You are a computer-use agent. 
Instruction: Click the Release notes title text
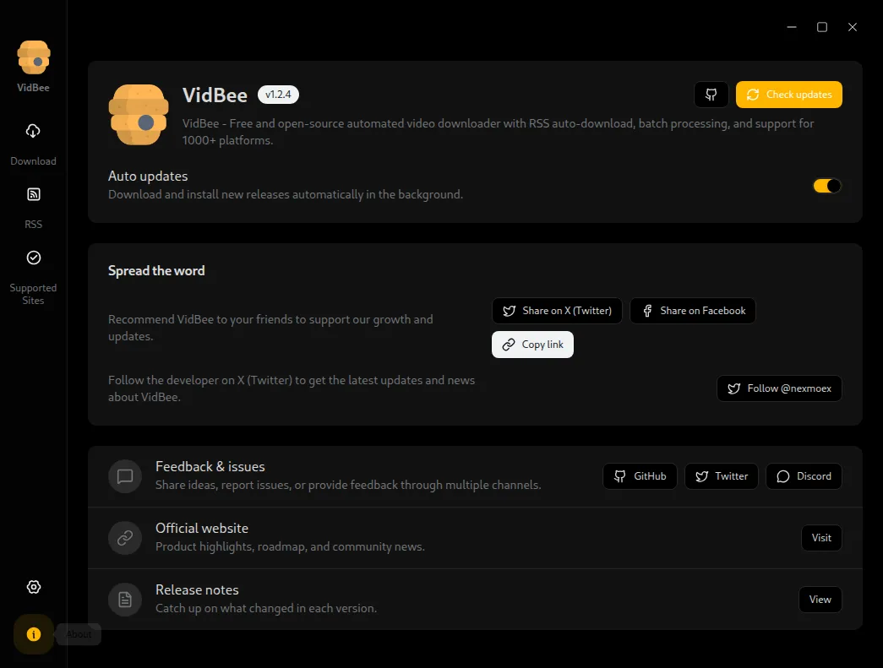pyautogui.click(x=197, y=589)
